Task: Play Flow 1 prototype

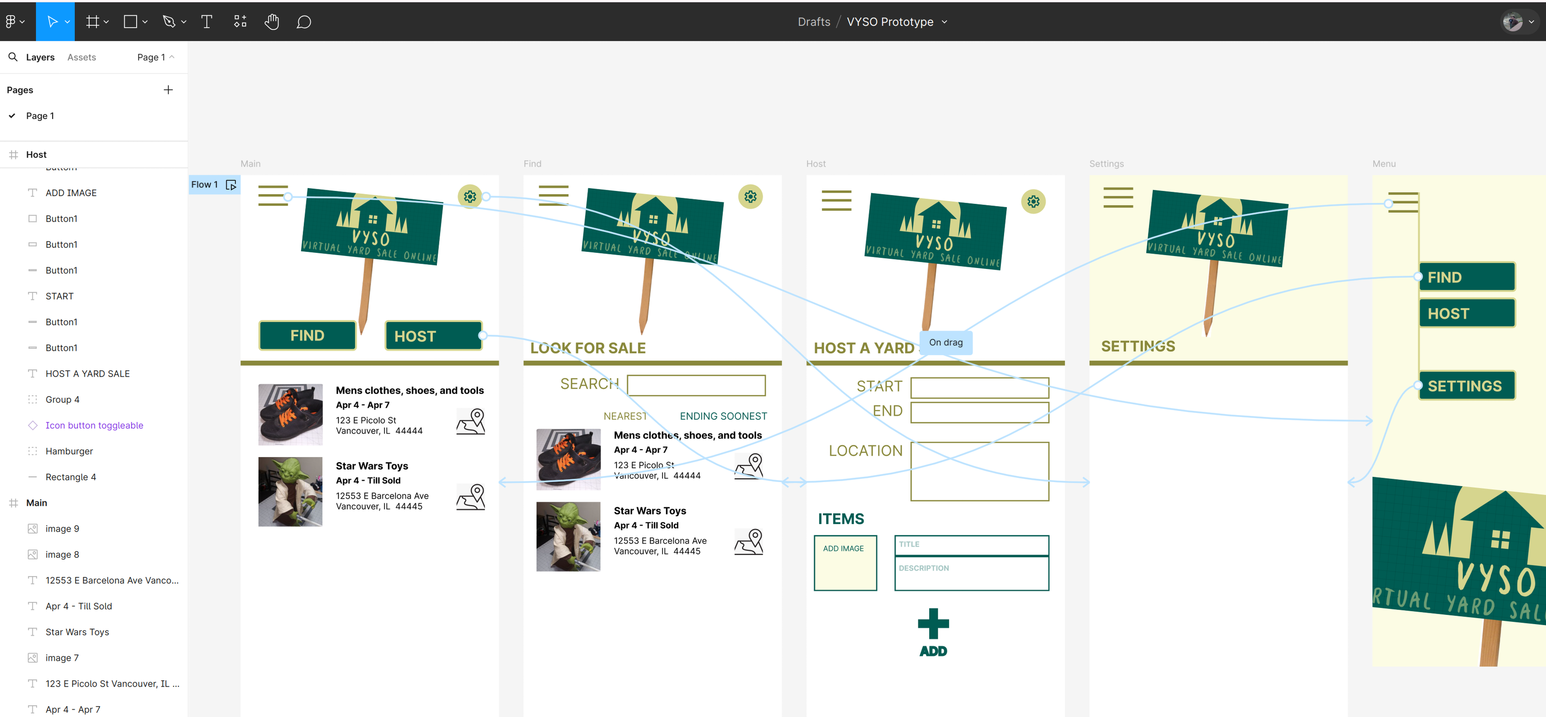Action: coord(231,184)
